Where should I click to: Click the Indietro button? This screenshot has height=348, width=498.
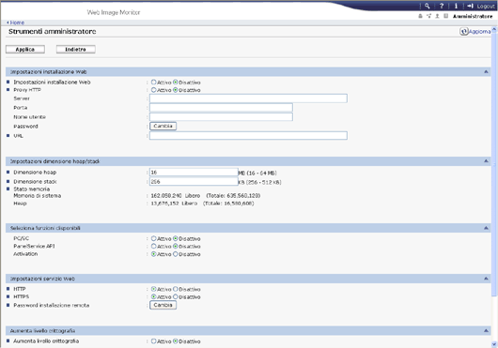75,50
